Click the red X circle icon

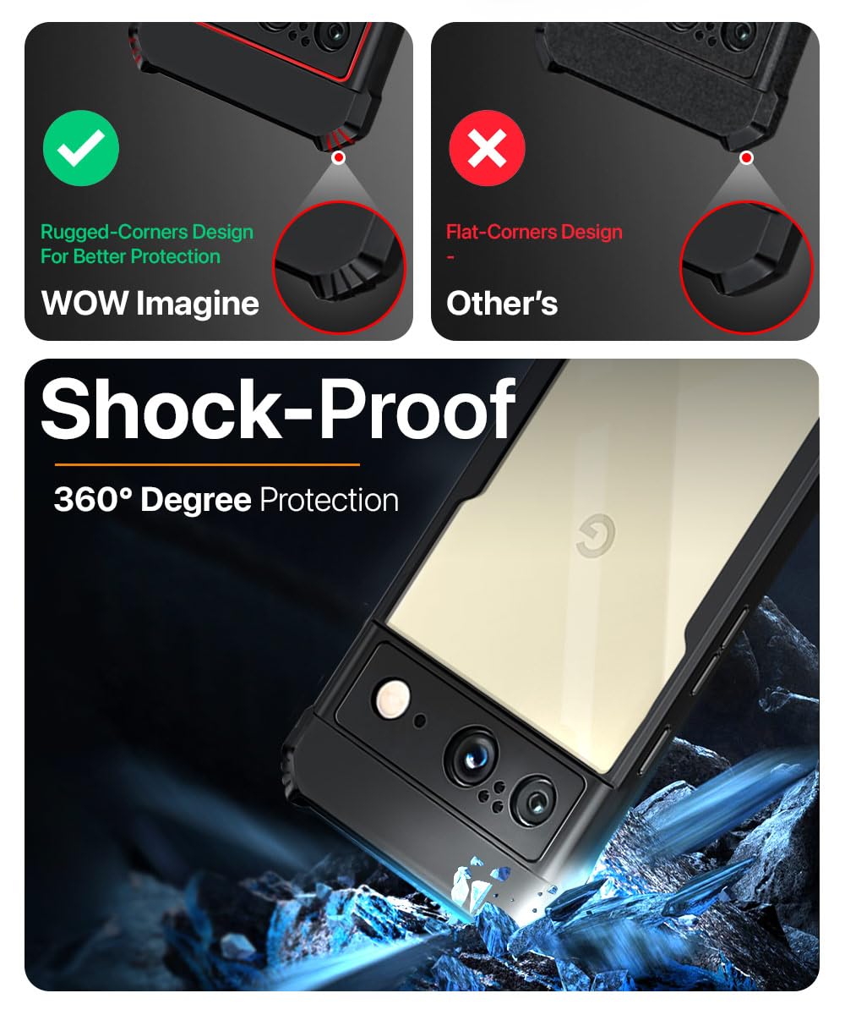pos(487,149)
